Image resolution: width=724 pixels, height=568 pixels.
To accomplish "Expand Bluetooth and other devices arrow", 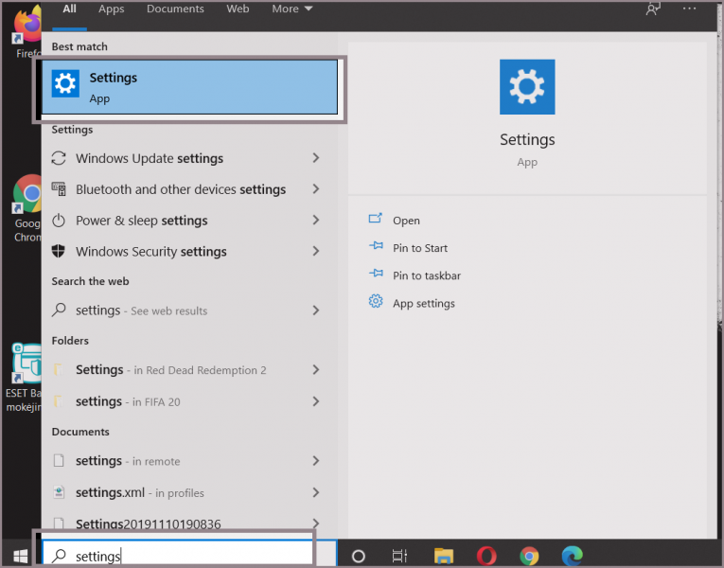I will click(x=316, y=189).
